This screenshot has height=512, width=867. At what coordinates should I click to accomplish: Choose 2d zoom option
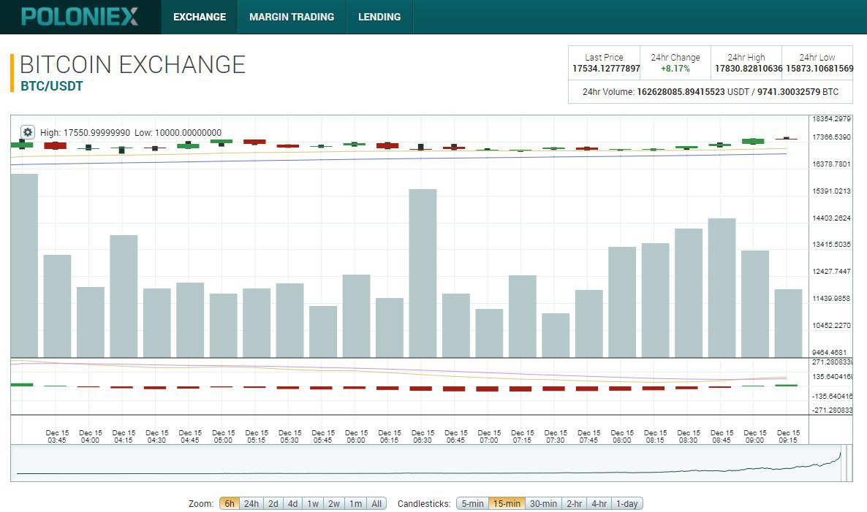pos(273,503)
